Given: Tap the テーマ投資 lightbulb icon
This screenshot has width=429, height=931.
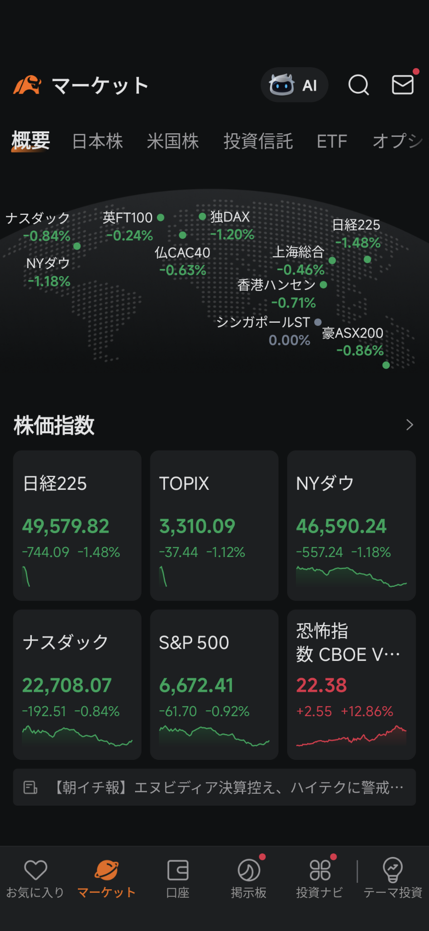Looking at the screenshot, I should tap(392, 870).
